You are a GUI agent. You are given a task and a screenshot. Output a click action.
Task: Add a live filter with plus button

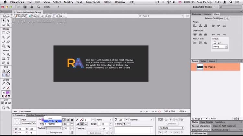click(124, 124)
